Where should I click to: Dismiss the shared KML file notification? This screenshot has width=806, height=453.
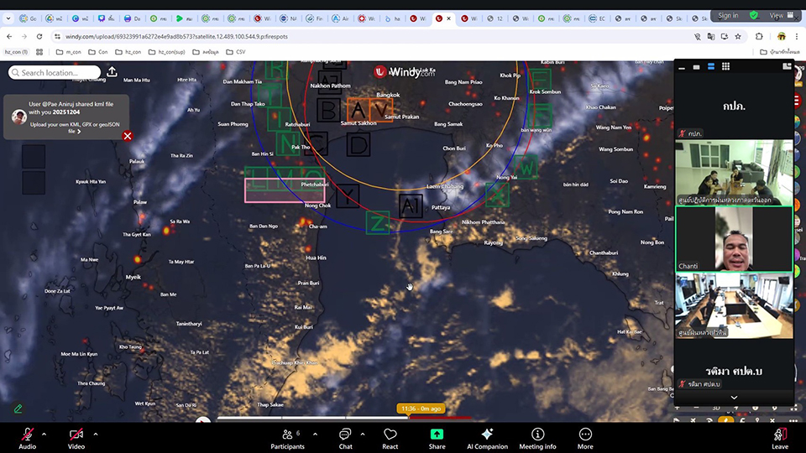[128, 136]
